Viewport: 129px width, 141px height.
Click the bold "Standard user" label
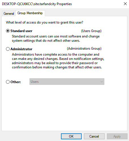21,31
